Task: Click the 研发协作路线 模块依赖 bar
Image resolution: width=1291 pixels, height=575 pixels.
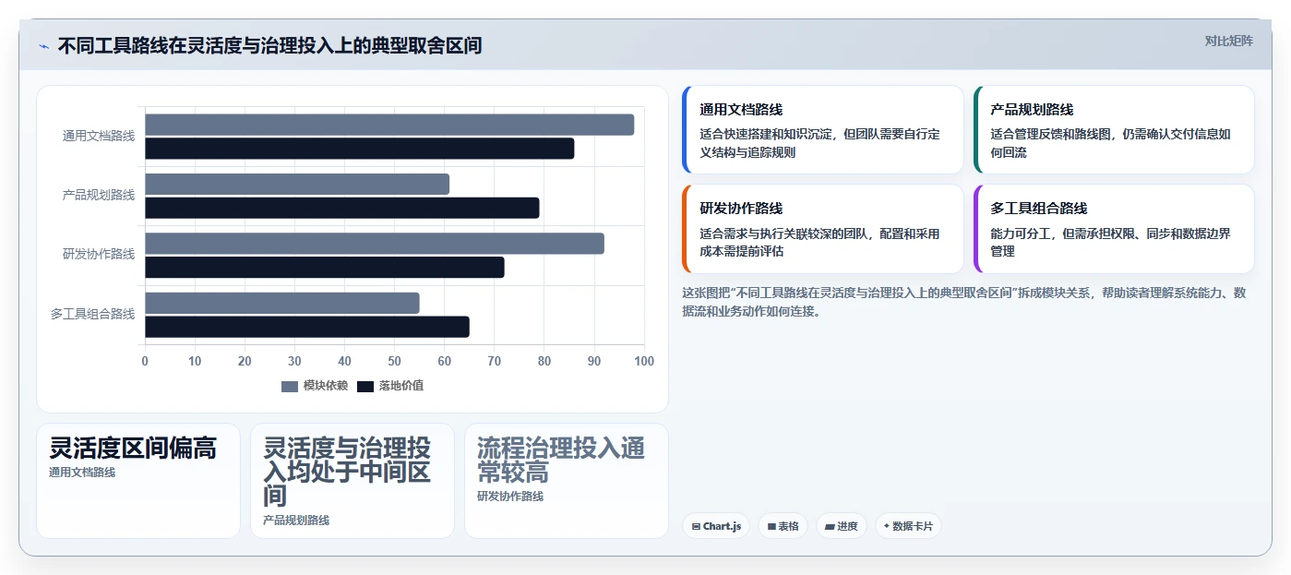Action: click(375, 244)
